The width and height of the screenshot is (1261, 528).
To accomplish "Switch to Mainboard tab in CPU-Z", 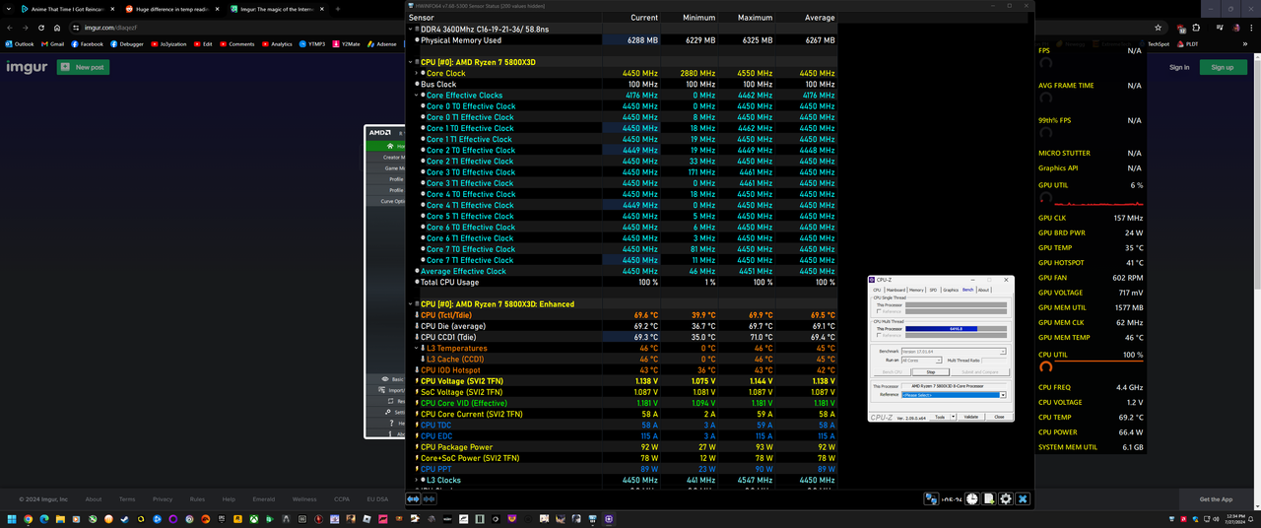I will pyautogui.click(x=896, y=290).
